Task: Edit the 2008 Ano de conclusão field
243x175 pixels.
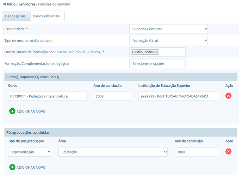Action: (112, 96)
